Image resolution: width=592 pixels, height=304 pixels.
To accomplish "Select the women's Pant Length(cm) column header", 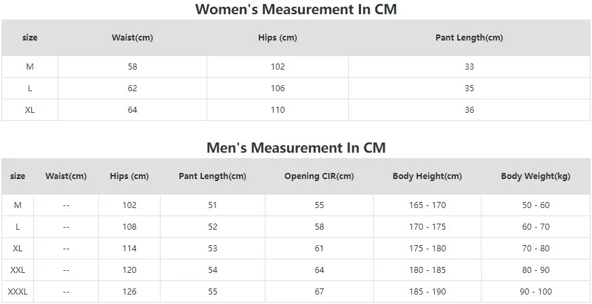I will [469, 38].
